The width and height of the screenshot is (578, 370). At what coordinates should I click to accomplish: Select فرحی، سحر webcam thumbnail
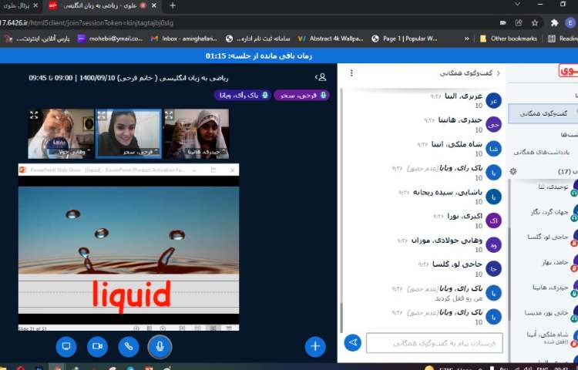click(129, 134)
